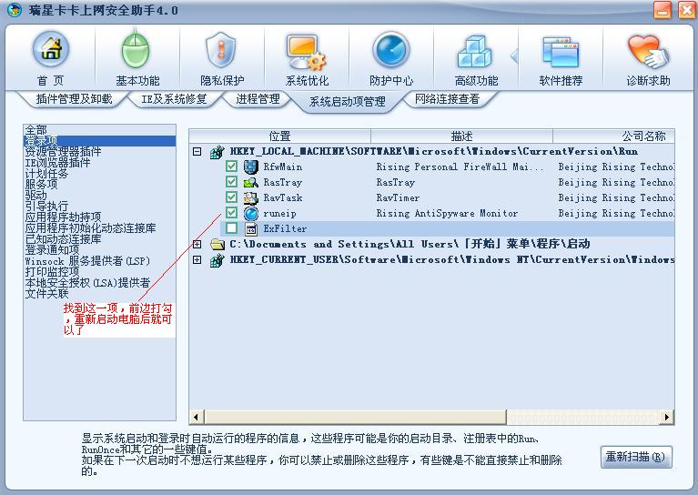
Task: Click the RasTray entry icon
Action: click(251, 182)
